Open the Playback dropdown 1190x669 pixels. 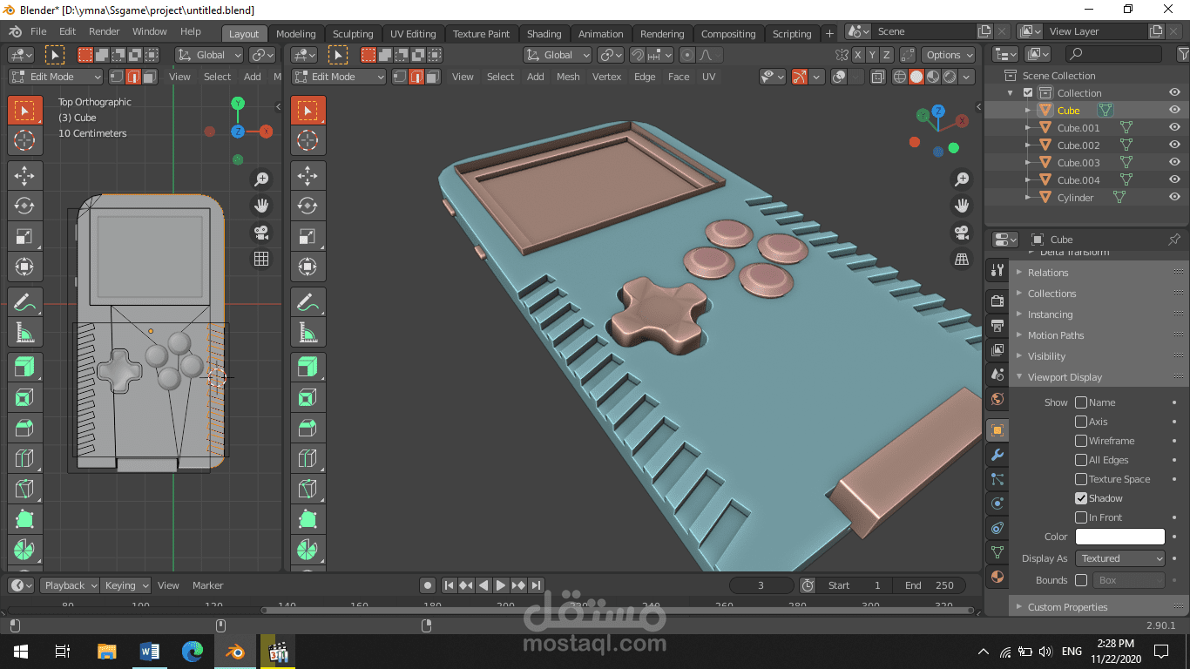tap(69, 585)
